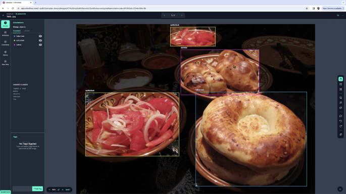
Task: Switch to the Layers tab
Action: click(27, 31)
